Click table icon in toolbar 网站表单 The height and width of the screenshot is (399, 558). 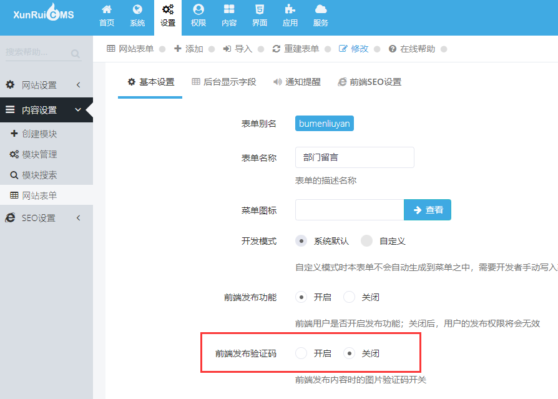click(x=111, y=49)
